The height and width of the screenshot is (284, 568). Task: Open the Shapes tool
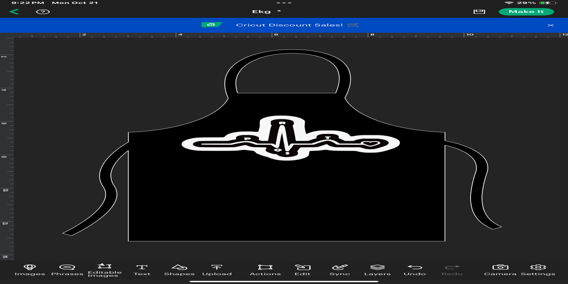click(x=179, y=270)
